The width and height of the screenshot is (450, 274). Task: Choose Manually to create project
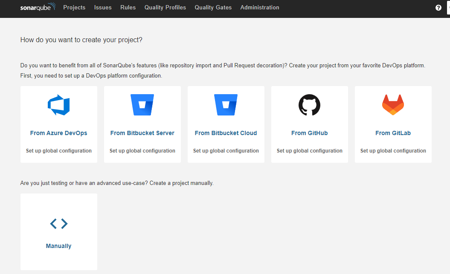[x=58, y=246]
